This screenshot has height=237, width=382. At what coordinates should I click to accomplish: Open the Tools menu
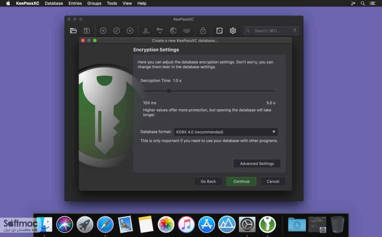112,4
